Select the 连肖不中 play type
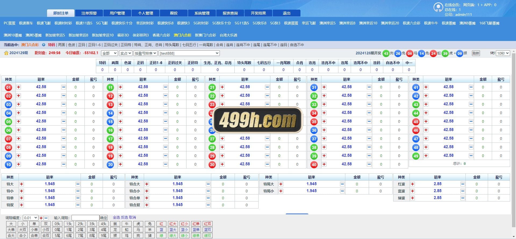Screen dimensions: 516x239 tap(243, 45)
